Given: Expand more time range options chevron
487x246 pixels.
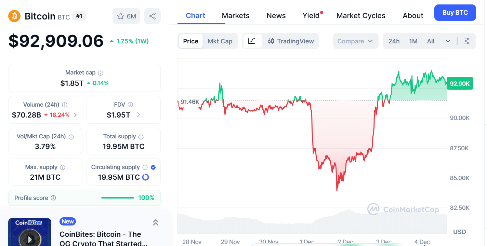Looking at the screenshot, I should pos(448,41).
